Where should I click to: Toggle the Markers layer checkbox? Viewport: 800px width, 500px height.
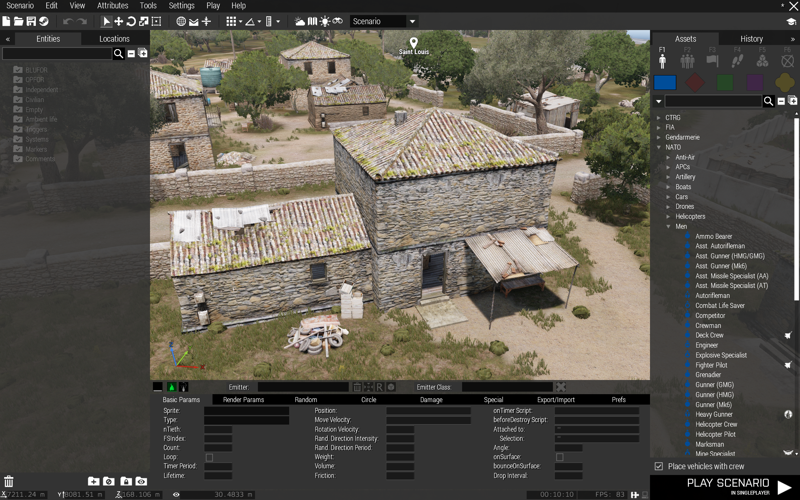click(18, 149)
